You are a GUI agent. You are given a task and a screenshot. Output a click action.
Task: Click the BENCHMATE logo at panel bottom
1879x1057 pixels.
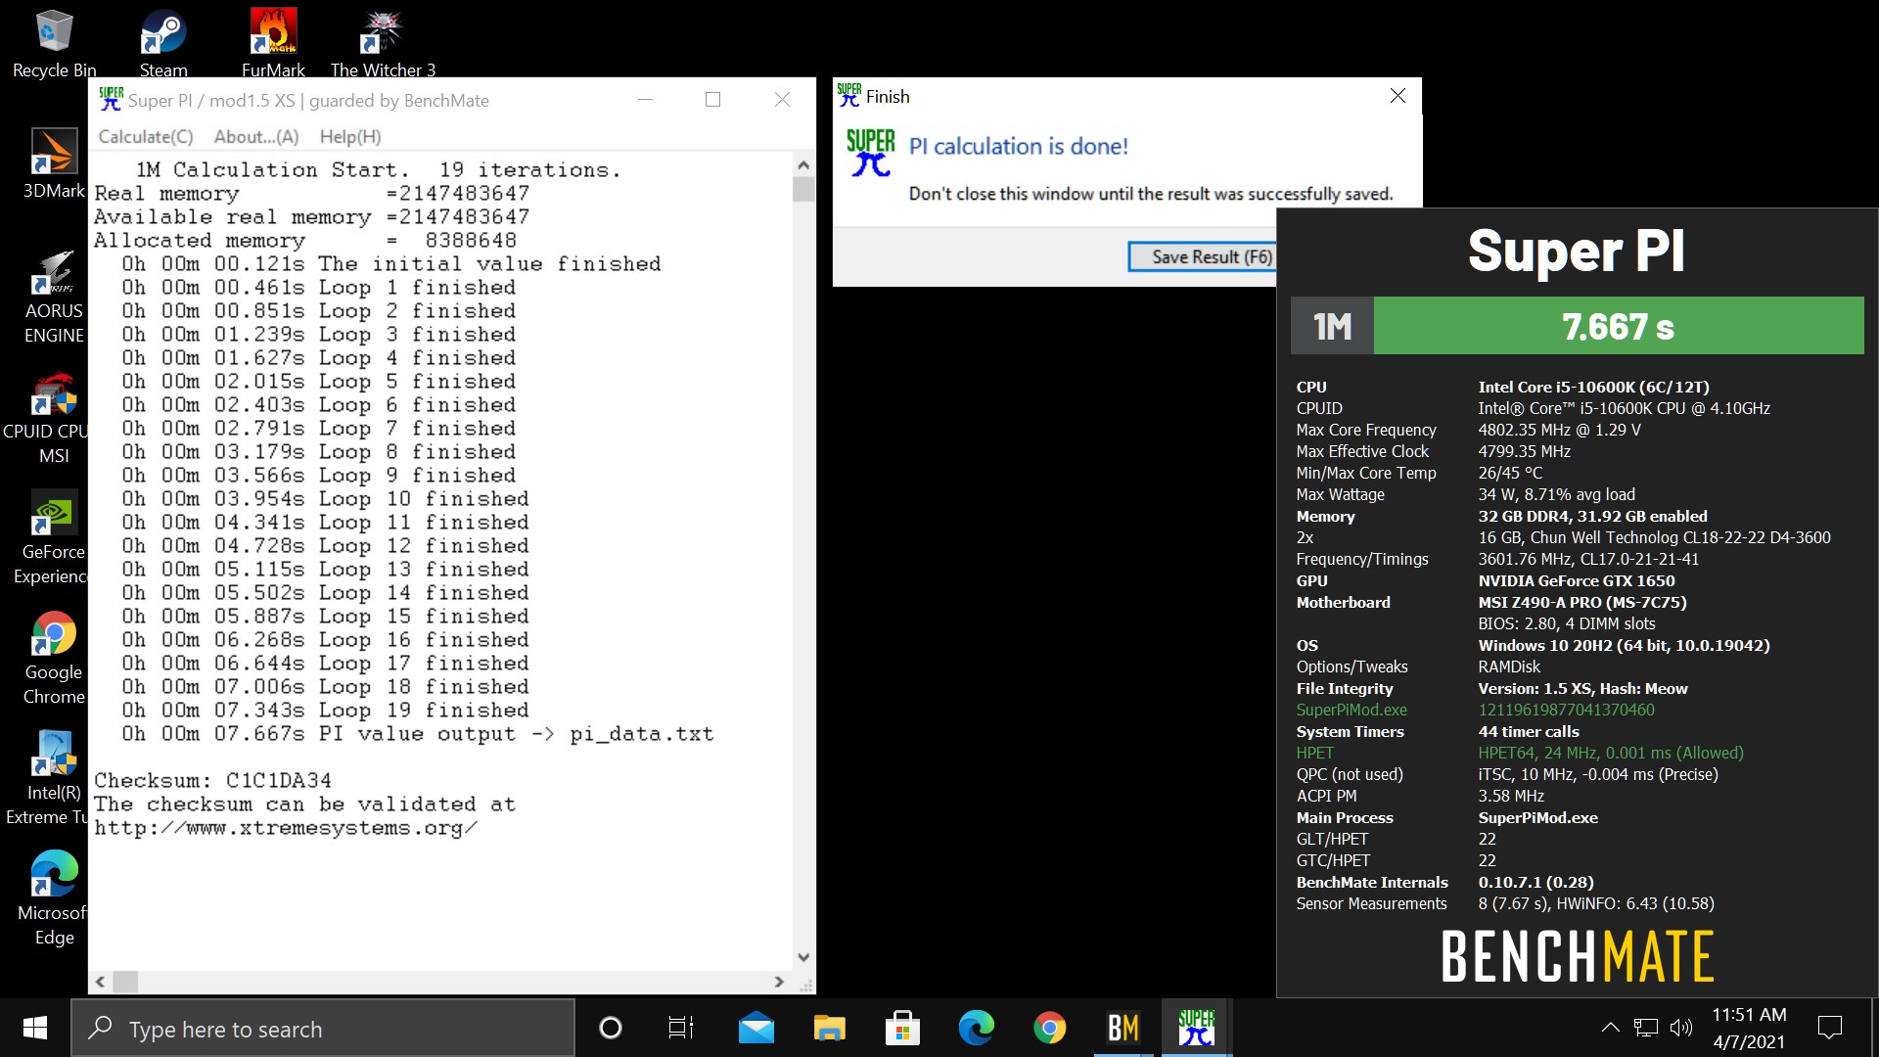pos(1577,956)
